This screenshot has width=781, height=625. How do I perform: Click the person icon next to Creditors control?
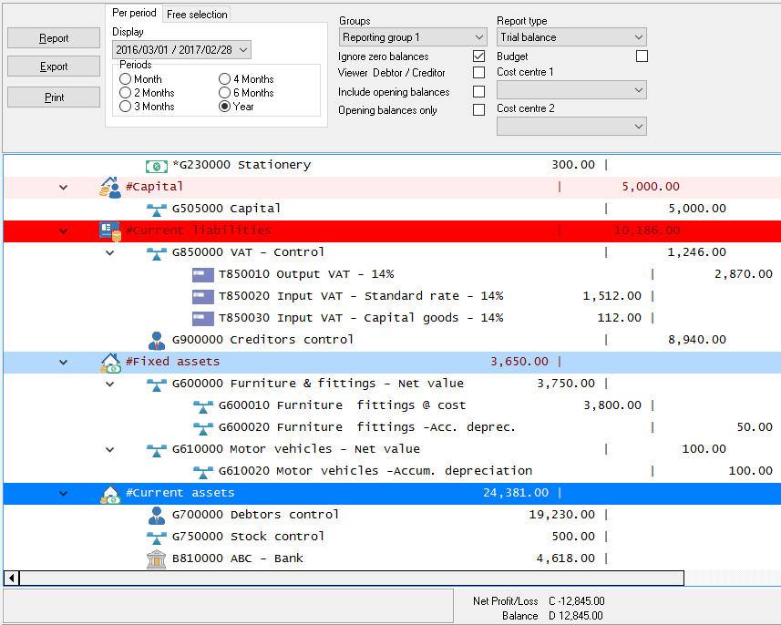(157, 340)
